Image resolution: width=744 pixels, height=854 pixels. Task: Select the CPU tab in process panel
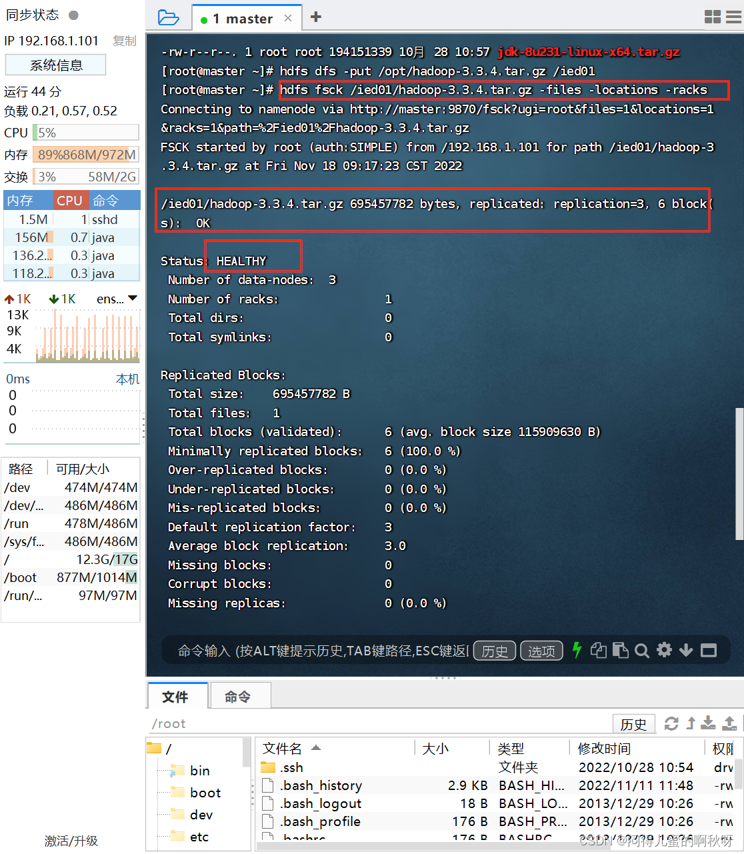(72, 200)
